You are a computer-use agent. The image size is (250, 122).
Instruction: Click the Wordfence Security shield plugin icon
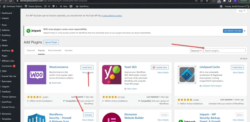(x=36, y=117)
